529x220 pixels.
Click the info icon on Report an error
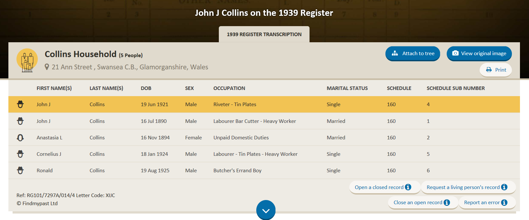tap(504, 202)
